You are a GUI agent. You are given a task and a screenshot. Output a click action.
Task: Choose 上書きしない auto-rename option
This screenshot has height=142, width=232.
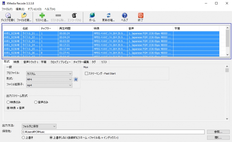click(x=51, y=137)
